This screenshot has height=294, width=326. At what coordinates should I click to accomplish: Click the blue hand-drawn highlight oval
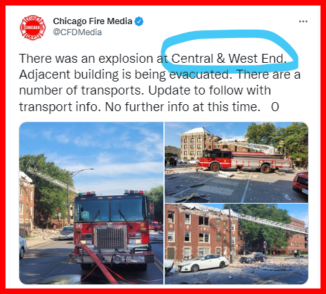tap(230, 51)
